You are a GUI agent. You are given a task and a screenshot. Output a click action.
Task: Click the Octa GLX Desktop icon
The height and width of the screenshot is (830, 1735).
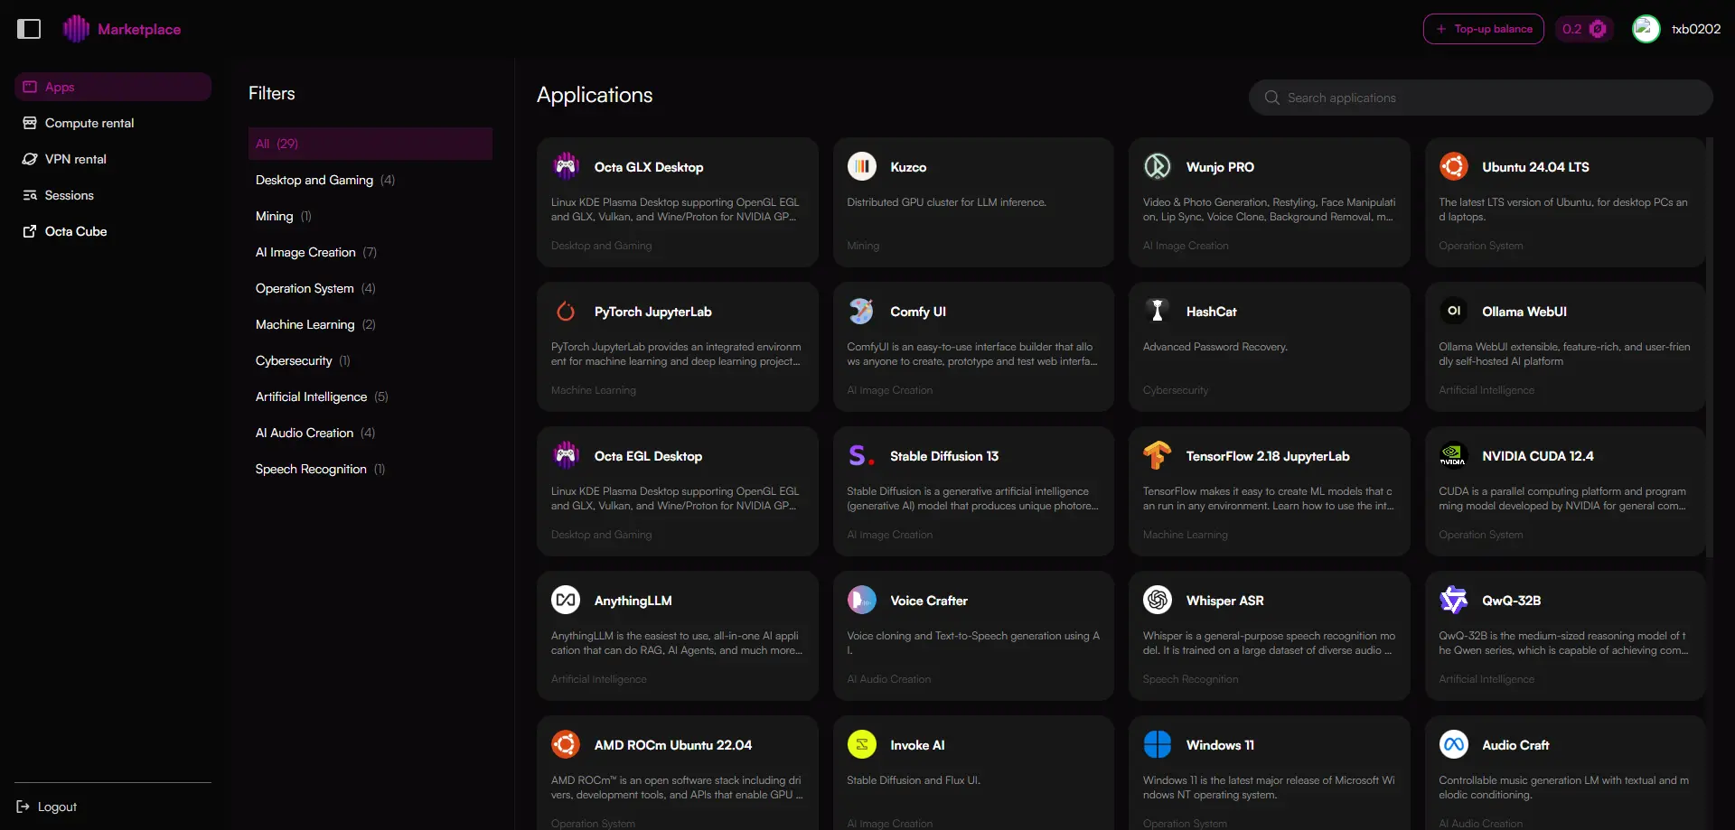point(566,166)
